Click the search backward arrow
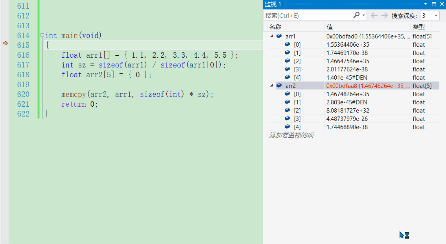 pyautogui.click(x=374, y=15)
